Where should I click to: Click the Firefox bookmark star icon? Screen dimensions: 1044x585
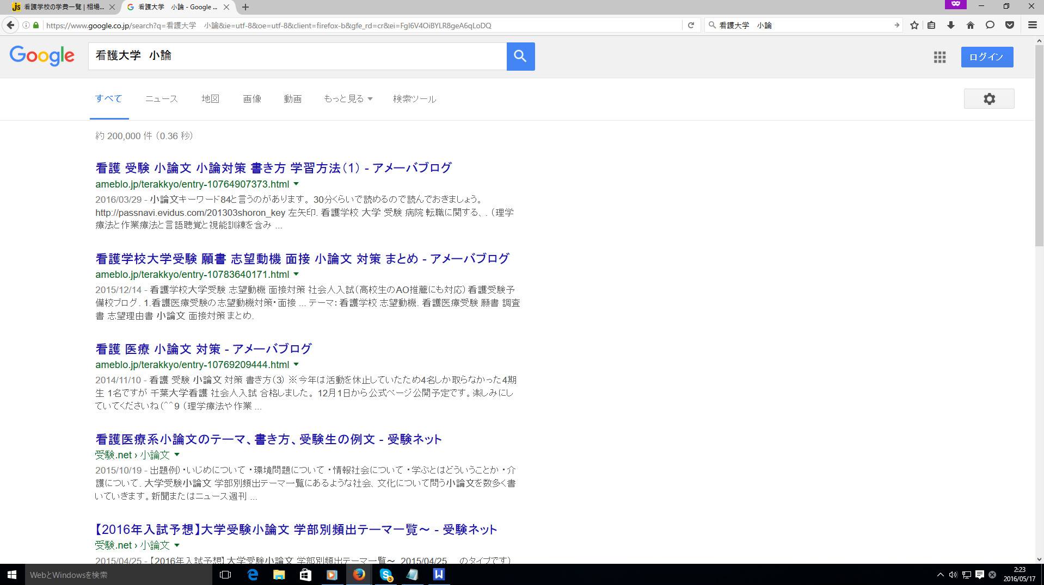[x=914, y=26]
